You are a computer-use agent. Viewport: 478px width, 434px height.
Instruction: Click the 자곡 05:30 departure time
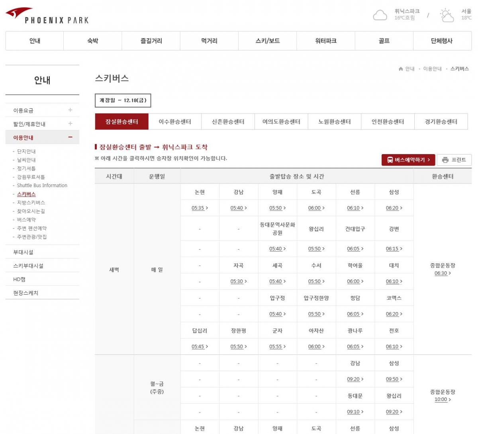[239, 282]
